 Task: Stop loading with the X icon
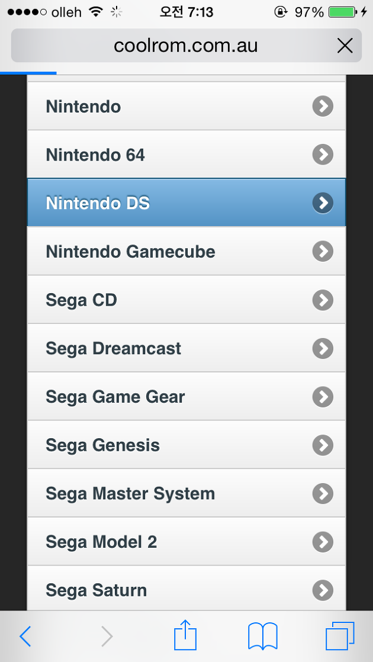(x=345, y=46)
